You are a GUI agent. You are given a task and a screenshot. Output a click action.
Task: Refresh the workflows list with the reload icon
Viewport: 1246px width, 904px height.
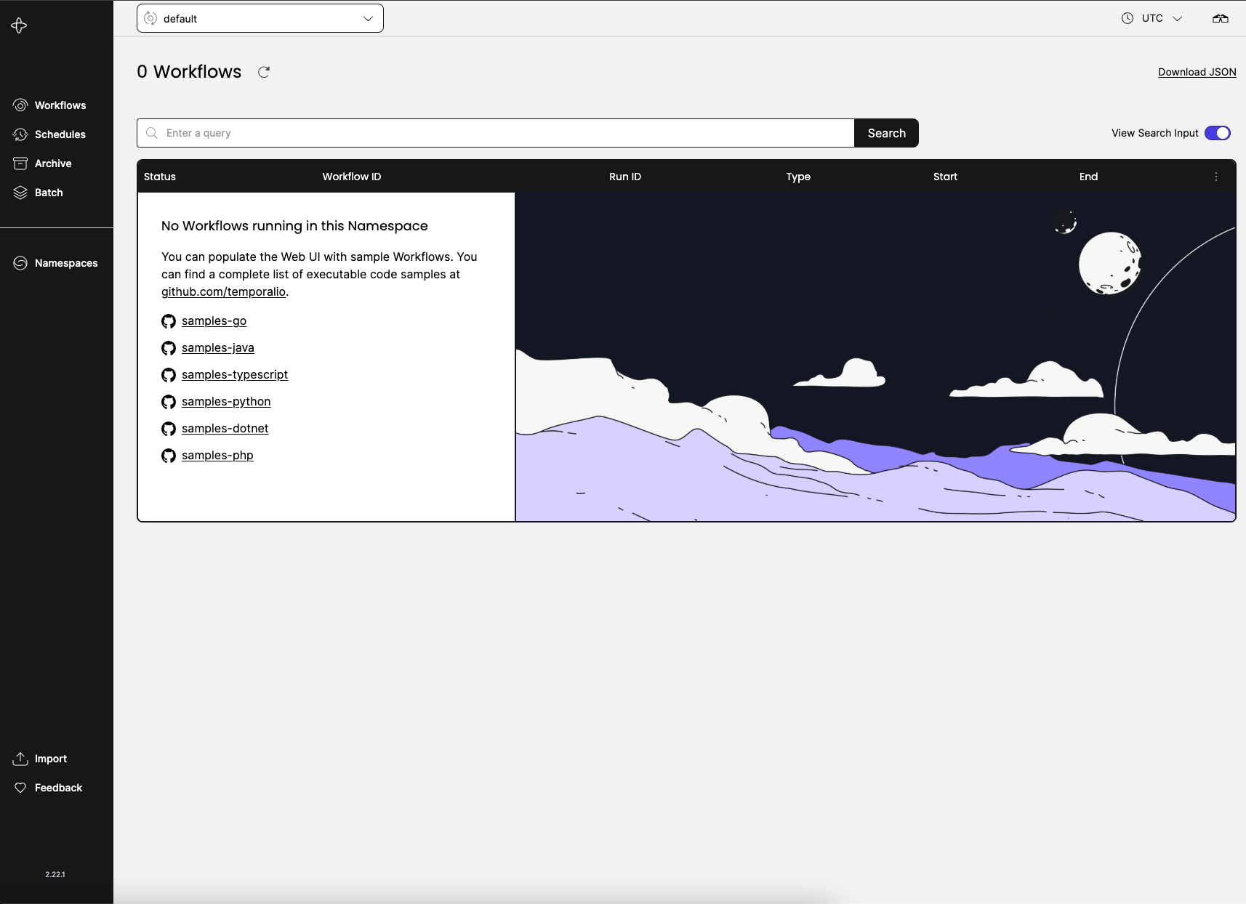[264, 71]
